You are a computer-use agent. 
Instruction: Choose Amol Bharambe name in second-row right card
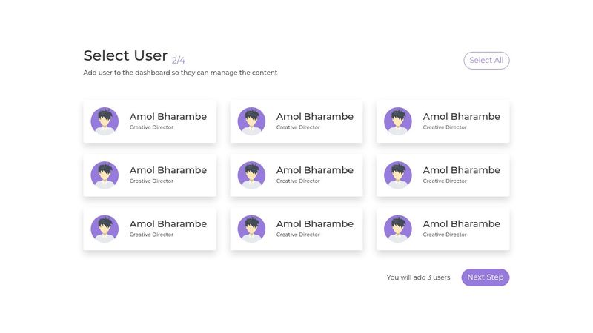[462, 170]
